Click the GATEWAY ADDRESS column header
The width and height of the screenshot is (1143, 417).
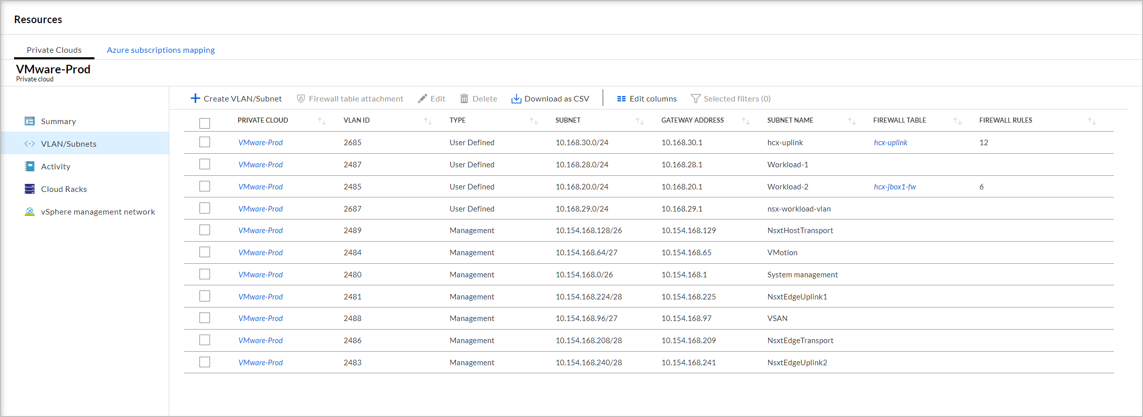click(692, 120)
